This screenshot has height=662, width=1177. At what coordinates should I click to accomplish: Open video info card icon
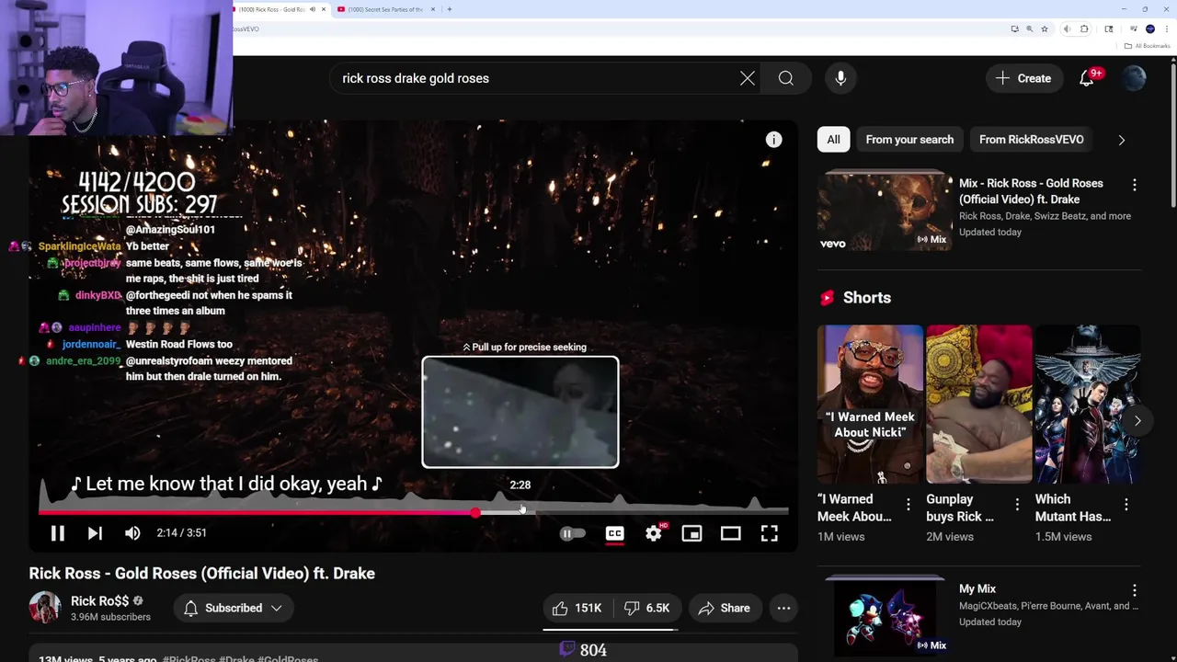click(773, 140)
